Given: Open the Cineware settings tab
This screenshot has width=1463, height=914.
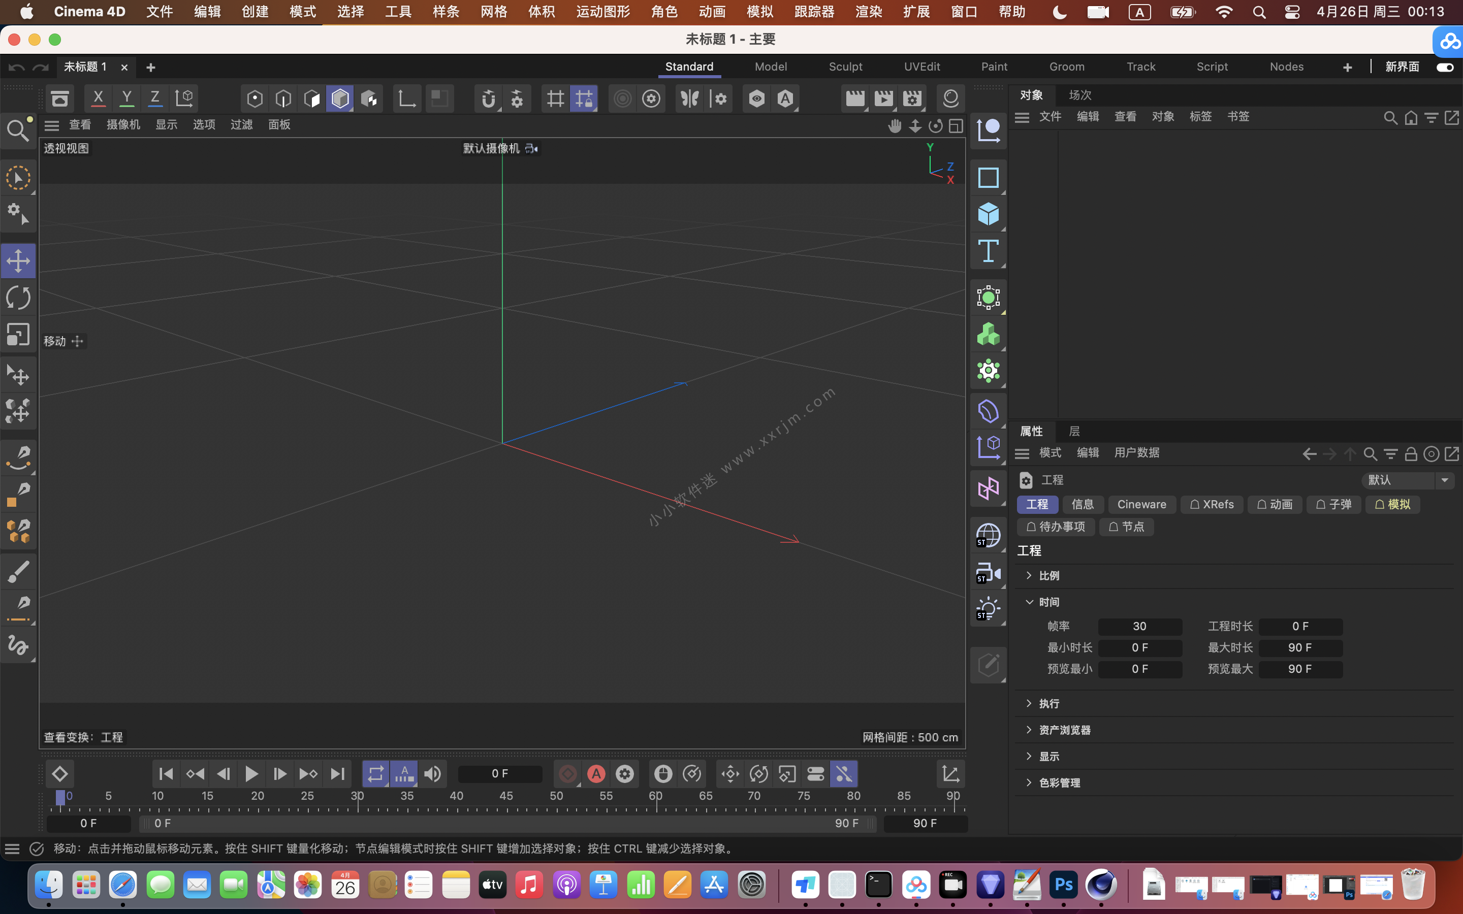Looking at the screenshot, I should click(x=1141, y=504).
